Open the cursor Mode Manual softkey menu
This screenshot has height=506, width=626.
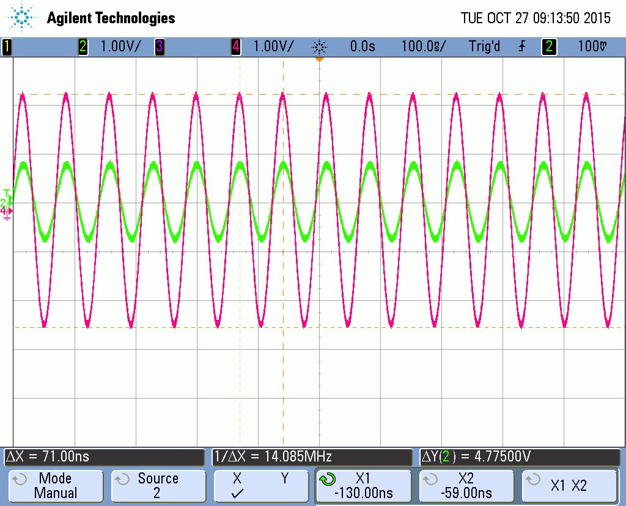click(55, 486)
